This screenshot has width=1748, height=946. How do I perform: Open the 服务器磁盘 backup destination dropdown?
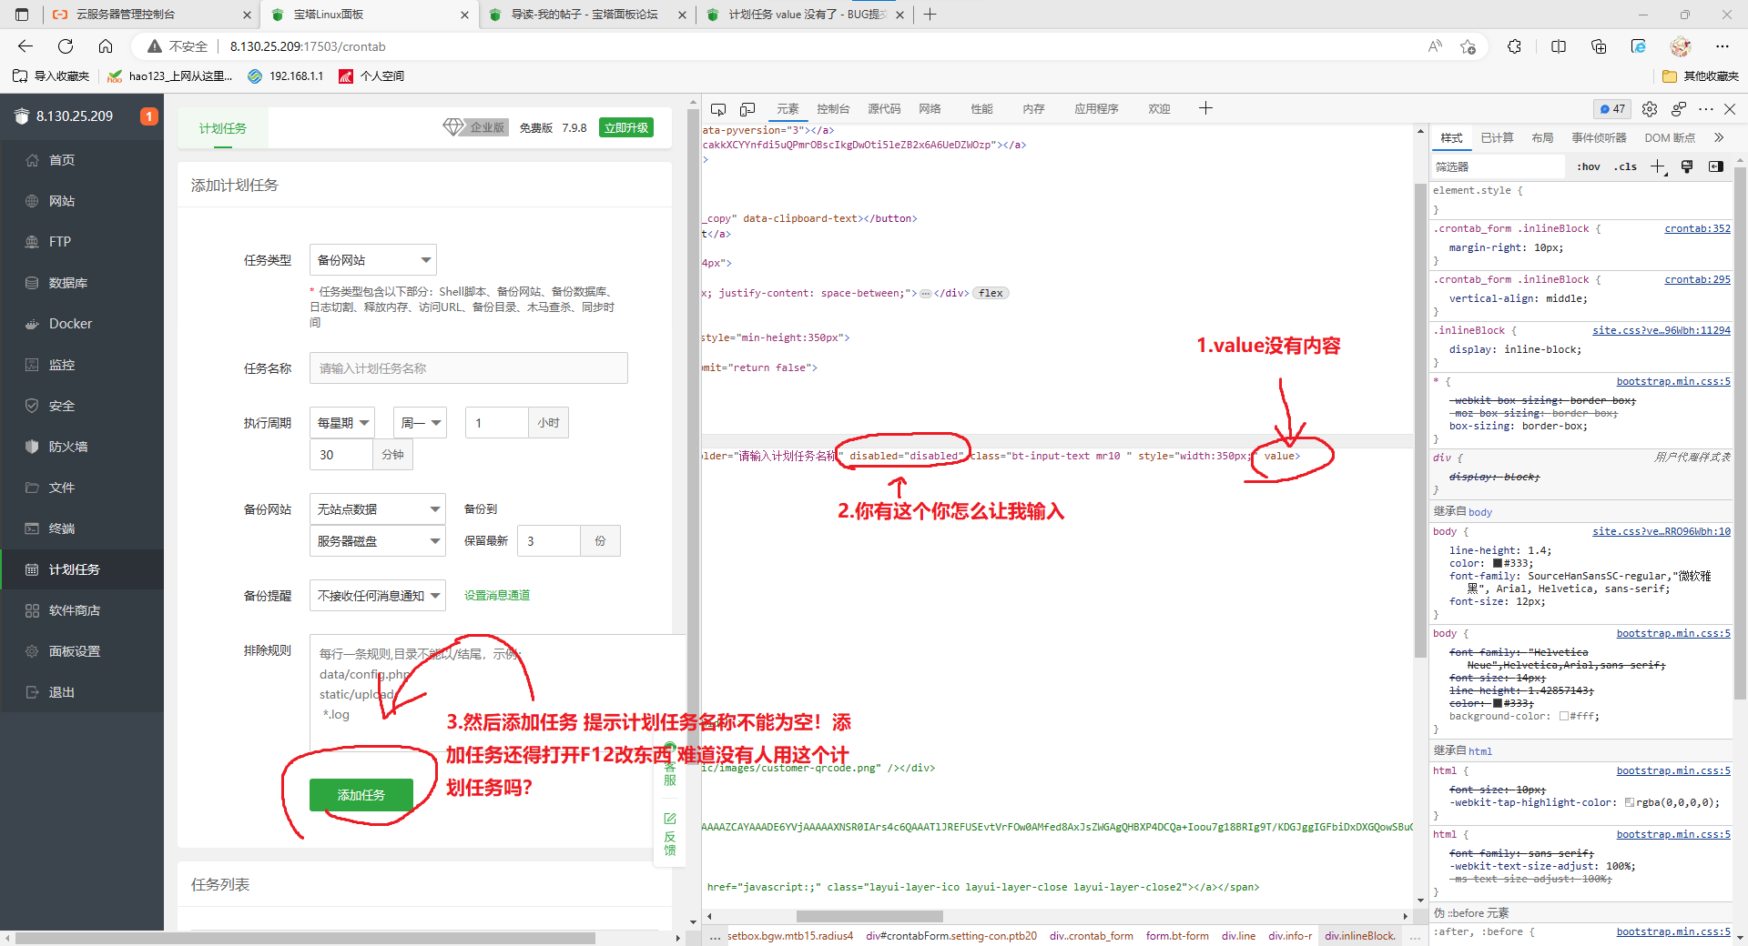pos(378,541)
